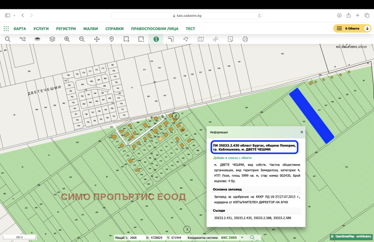The height and width of the screenshot is (242, 374).
Task: Toggle the information identify tool
Action: point(156,39)
